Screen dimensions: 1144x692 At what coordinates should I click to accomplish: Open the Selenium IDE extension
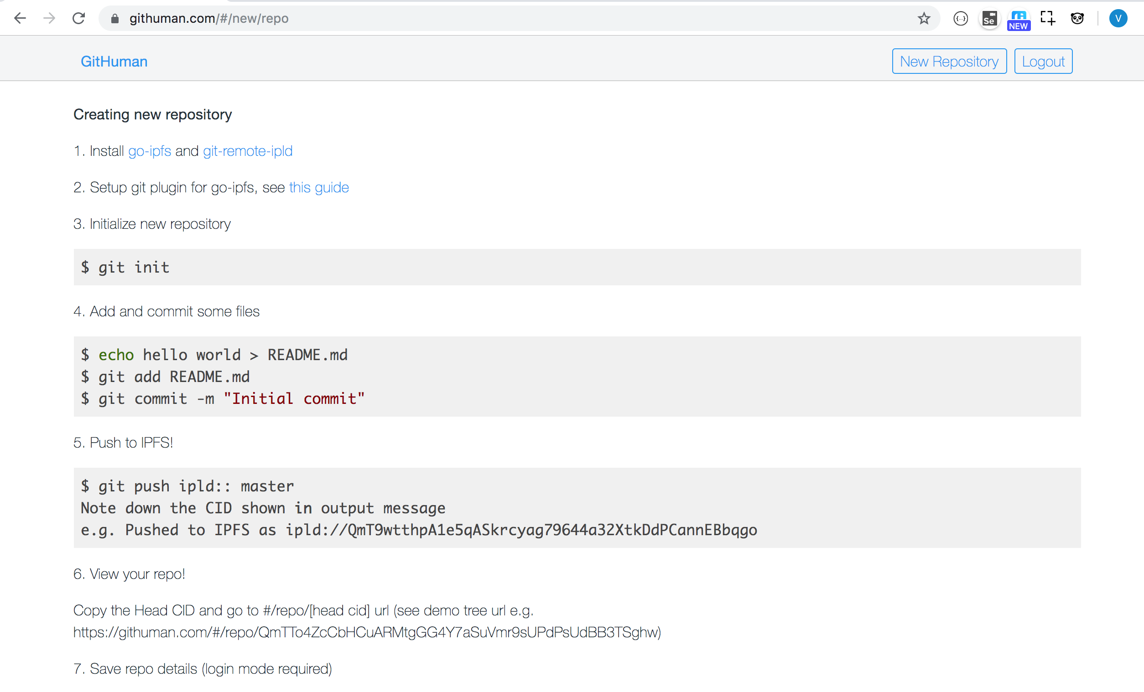[989, 19]
